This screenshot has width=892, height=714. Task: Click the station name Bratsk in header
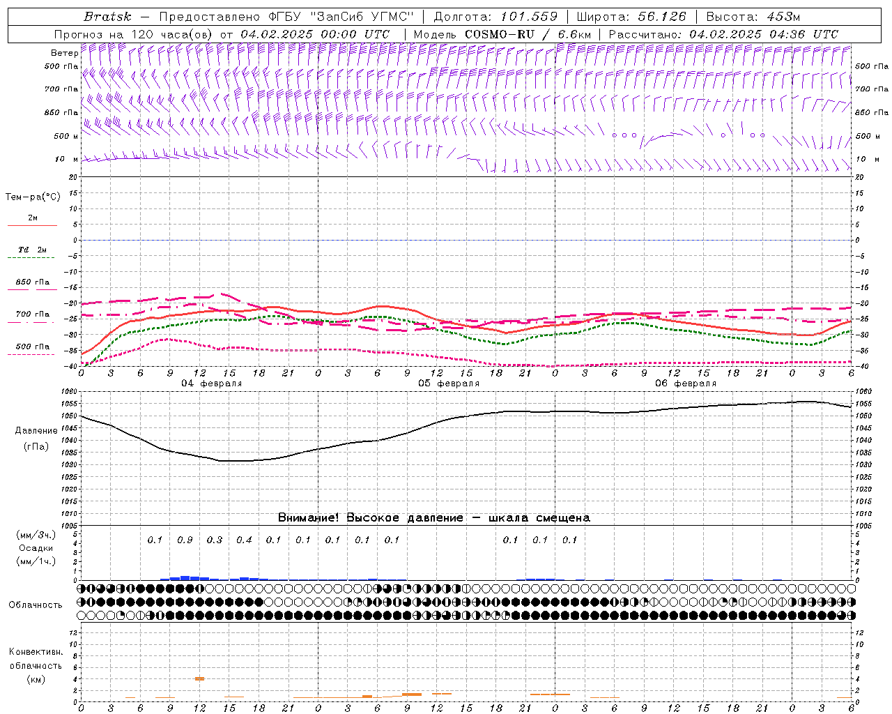coord(107,17)
